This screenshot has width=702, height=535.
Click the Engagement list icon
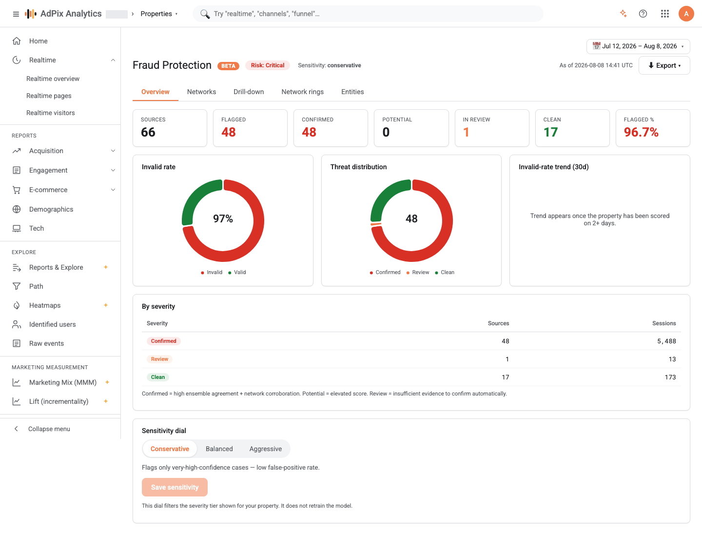point(17,170)
